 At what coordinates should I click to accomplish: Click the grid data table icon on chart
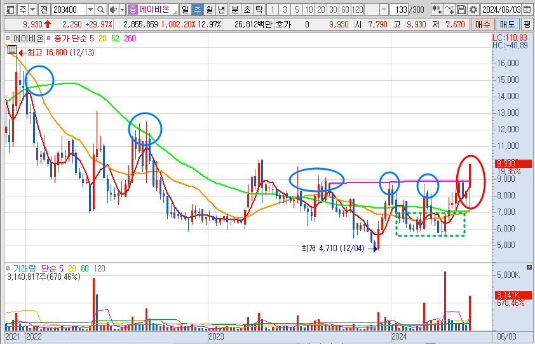pyautogui.click(x=12, y=50)
